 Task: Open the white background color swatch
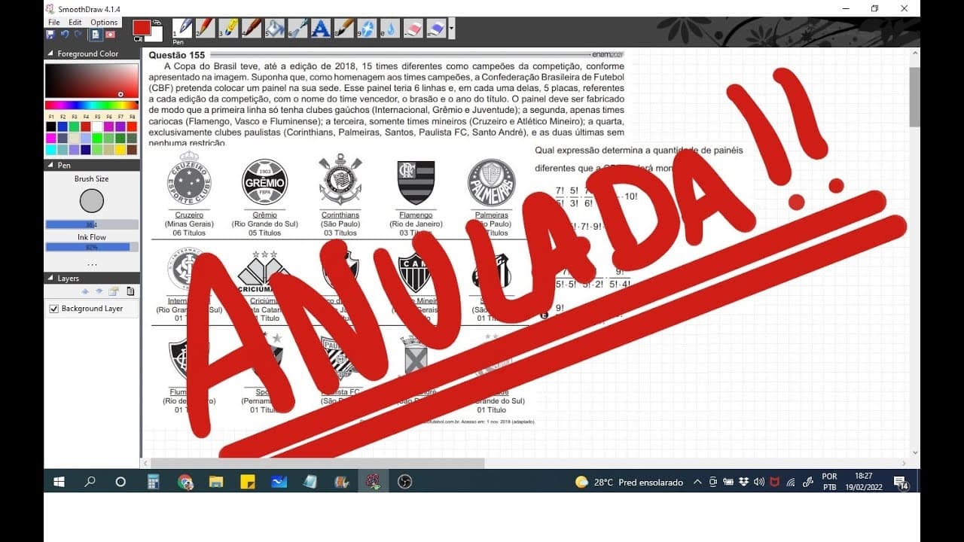pyautogui.click(x=158, y=35)
